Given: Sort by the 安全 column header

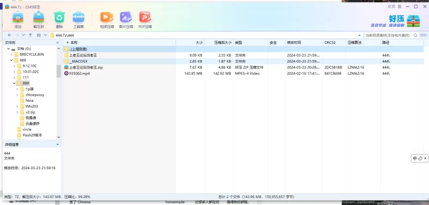Looking at the screenshot, I should [x=276, y=43].
